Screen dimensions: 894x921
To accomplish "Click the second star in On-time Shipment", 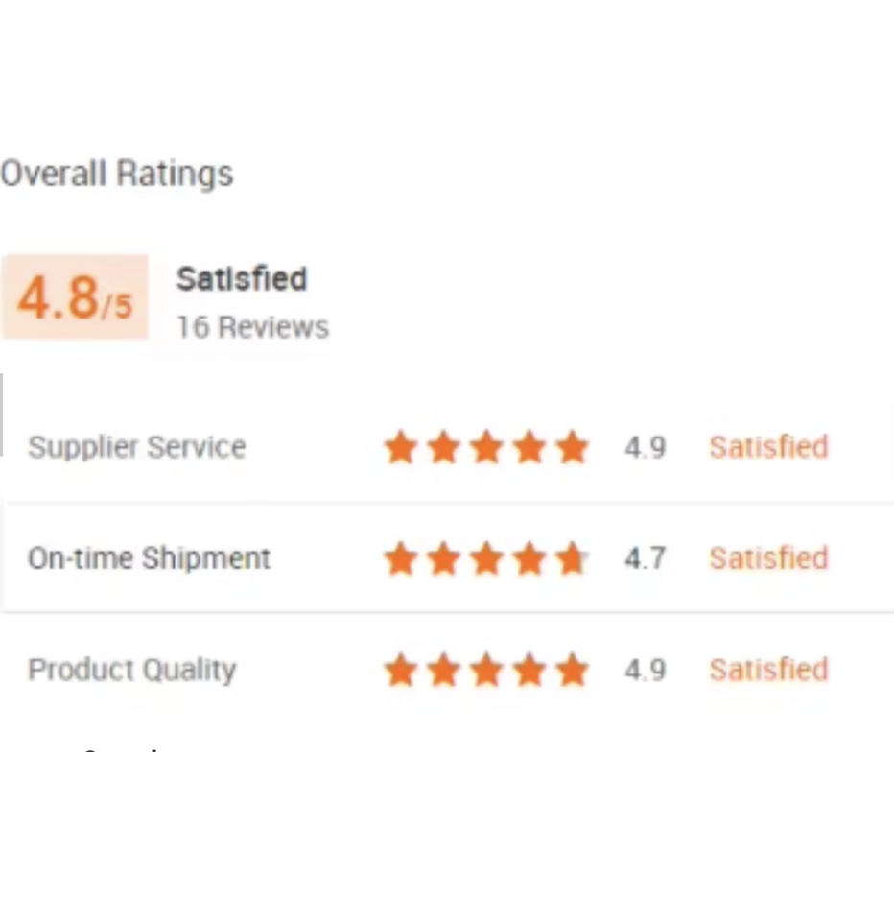I will (443, 558).
